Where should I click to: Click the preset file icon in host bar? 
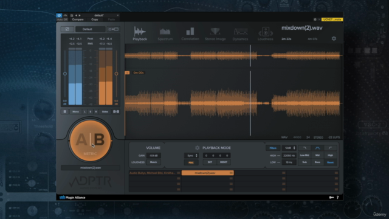[72, 15]
